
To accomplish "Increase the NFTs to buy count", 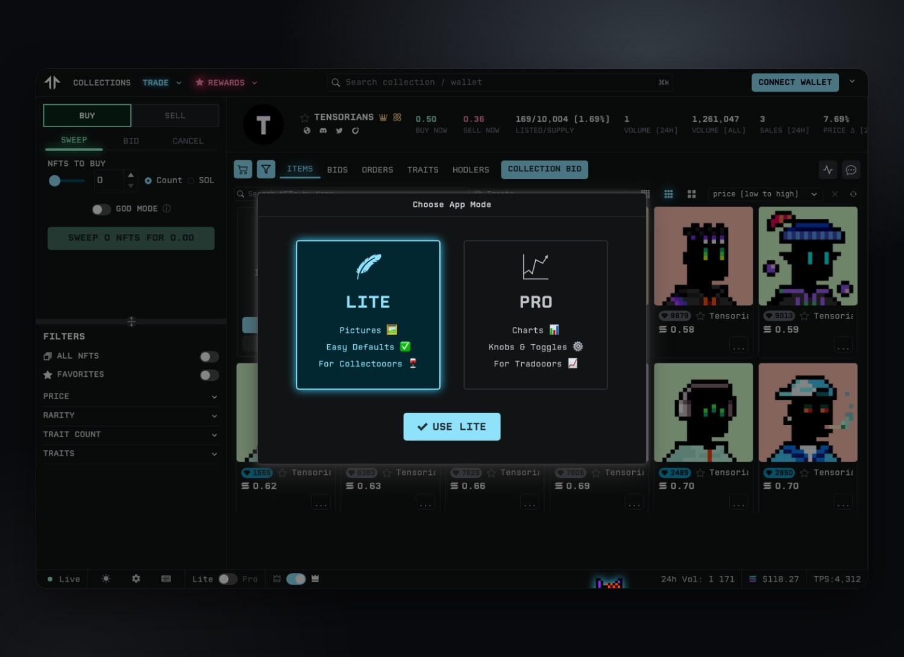I will coord(131,175).
